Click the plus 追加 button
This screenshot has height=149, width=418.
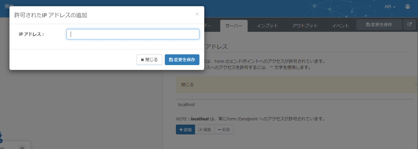pyautogui.click(x=185, y=130)
